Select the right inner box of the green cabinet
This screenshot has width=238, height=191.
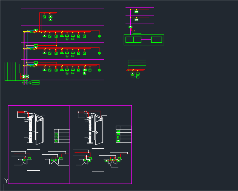click(x=157, y=40)
